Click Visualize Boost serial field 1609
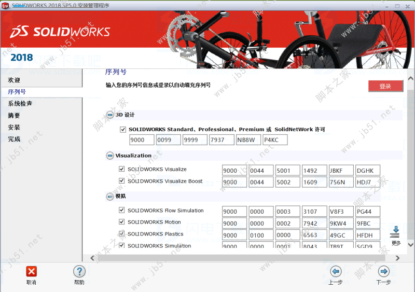The width and height of the screenshot is (415, 292). (x=314, y=182)
